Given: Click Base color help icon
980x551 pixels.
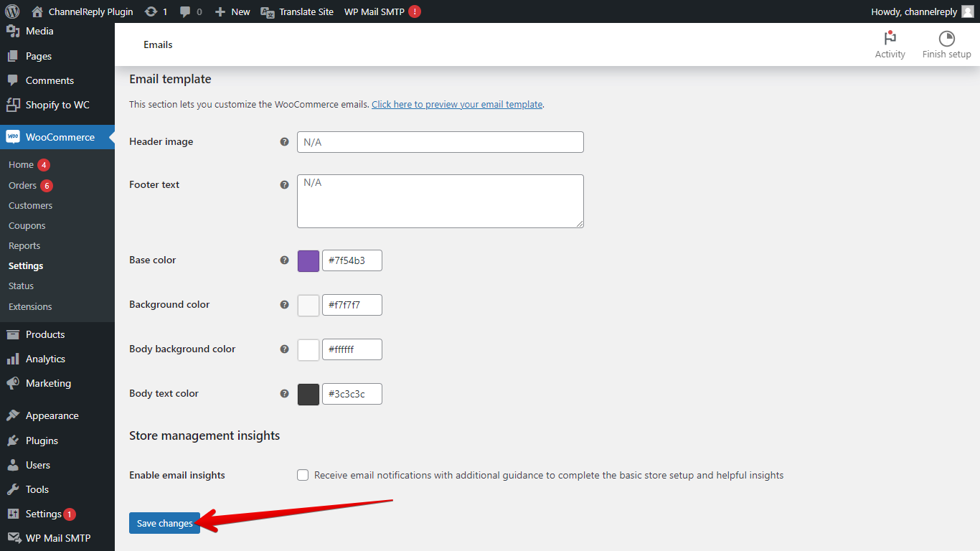Looking at the screenshot, I should 284,260.
